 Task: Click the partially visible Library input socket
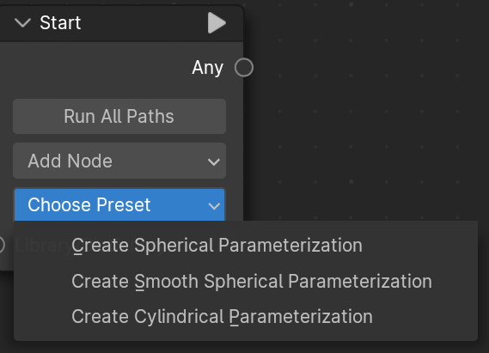pyautogui.click(x=1, y=245)
